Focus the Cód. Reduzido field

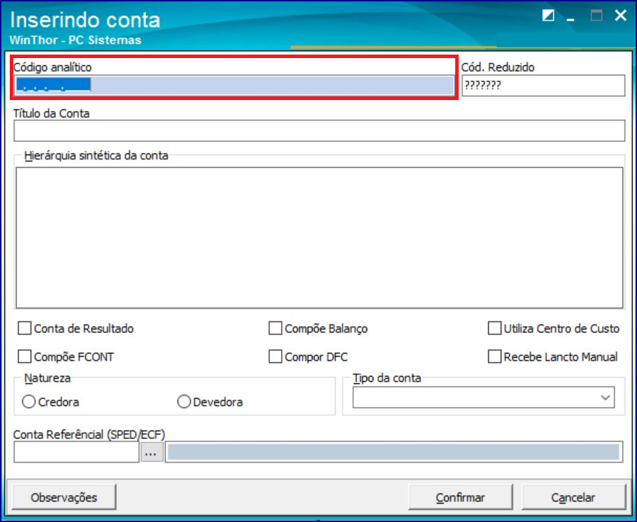[543, 85]
